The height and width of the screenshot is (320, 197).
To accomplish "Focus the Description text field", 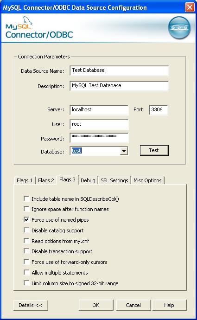I will 119,86.
